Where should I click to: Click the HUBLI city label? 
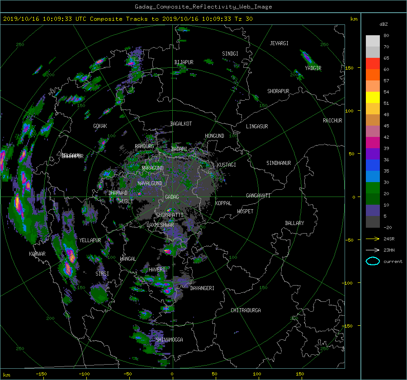(x=126, y=201)
